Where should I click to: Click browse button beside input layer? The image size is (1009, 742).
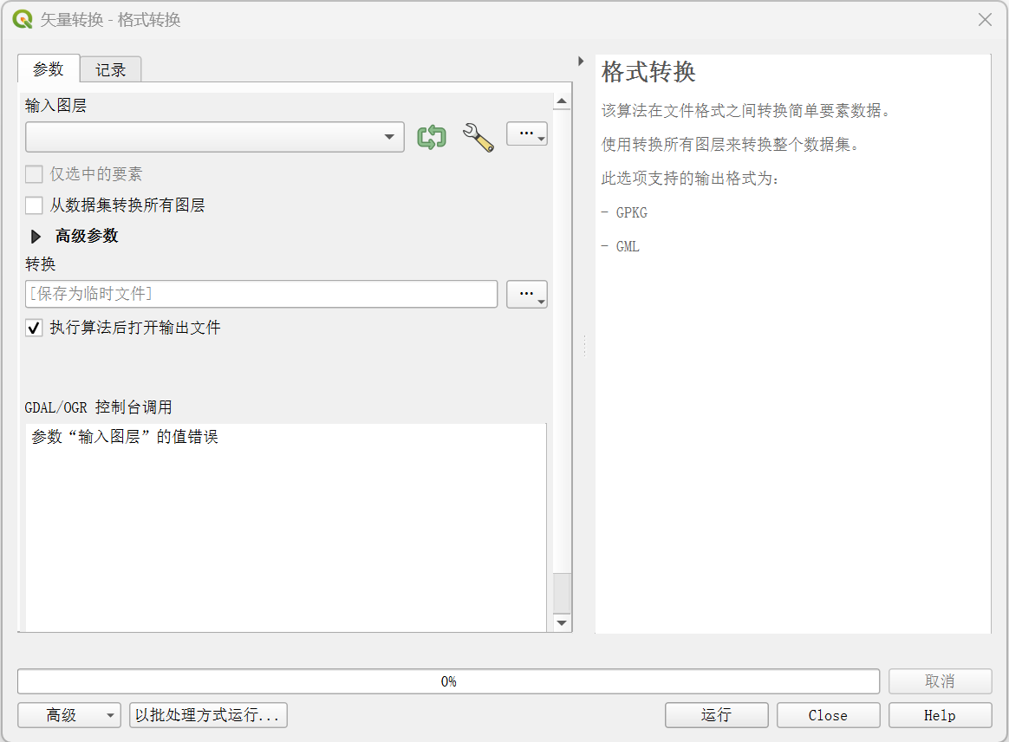(x=526, y=134)
